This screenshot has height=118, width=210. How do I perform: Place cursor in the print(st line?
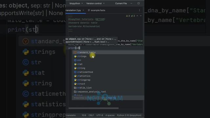pyautogui.click(x=74, y=48)
